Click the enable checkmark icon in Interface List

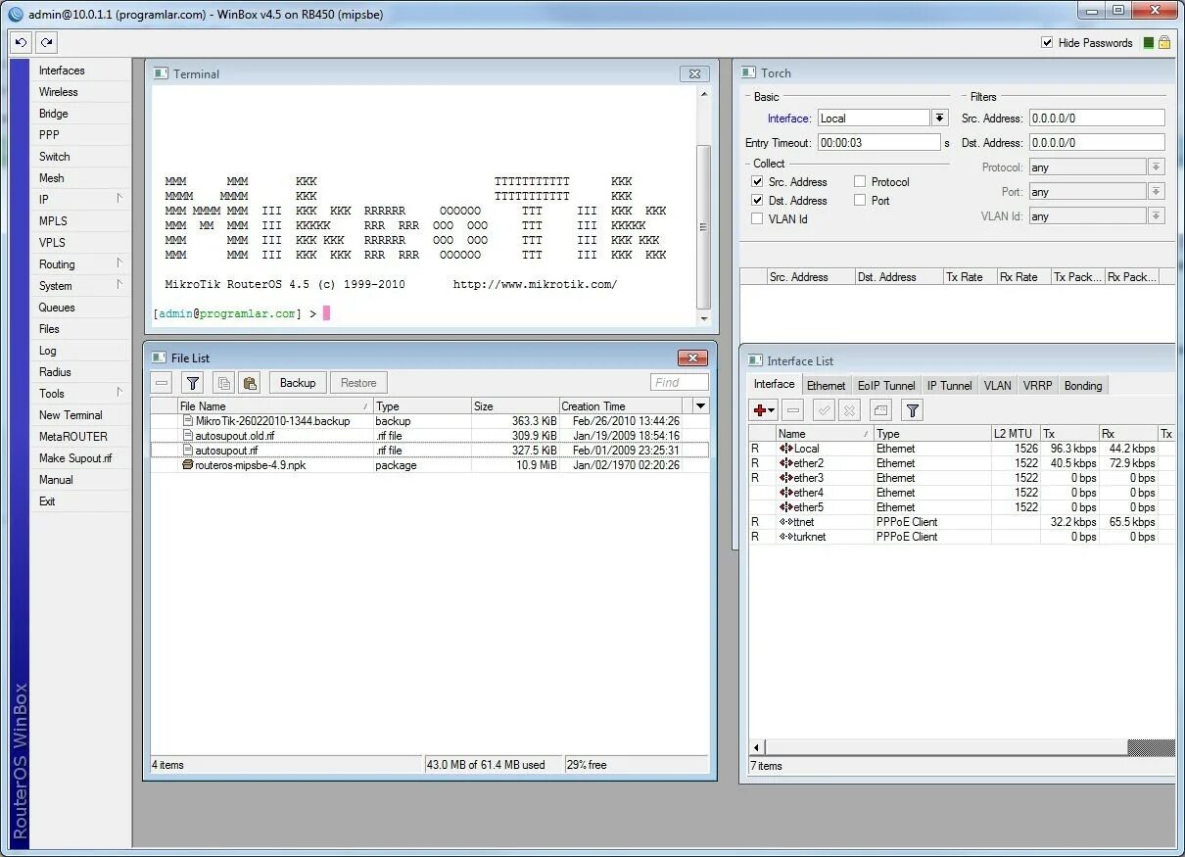tap(825, 410)
